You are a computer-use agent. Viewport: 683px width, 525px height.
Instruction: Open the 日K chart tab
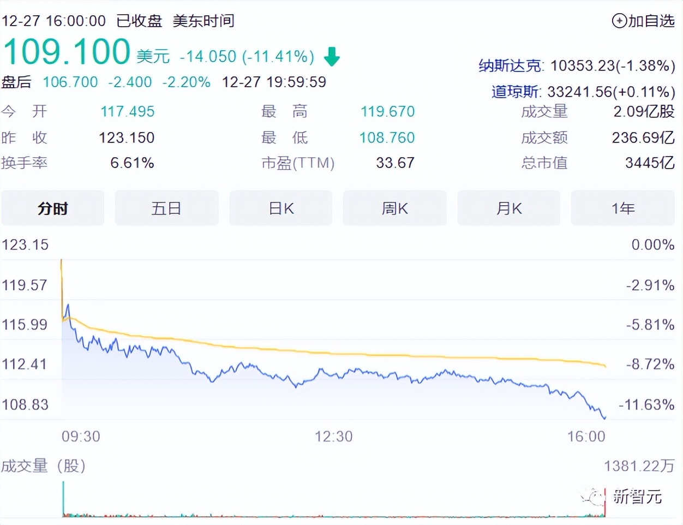click(x=281, y=208)
